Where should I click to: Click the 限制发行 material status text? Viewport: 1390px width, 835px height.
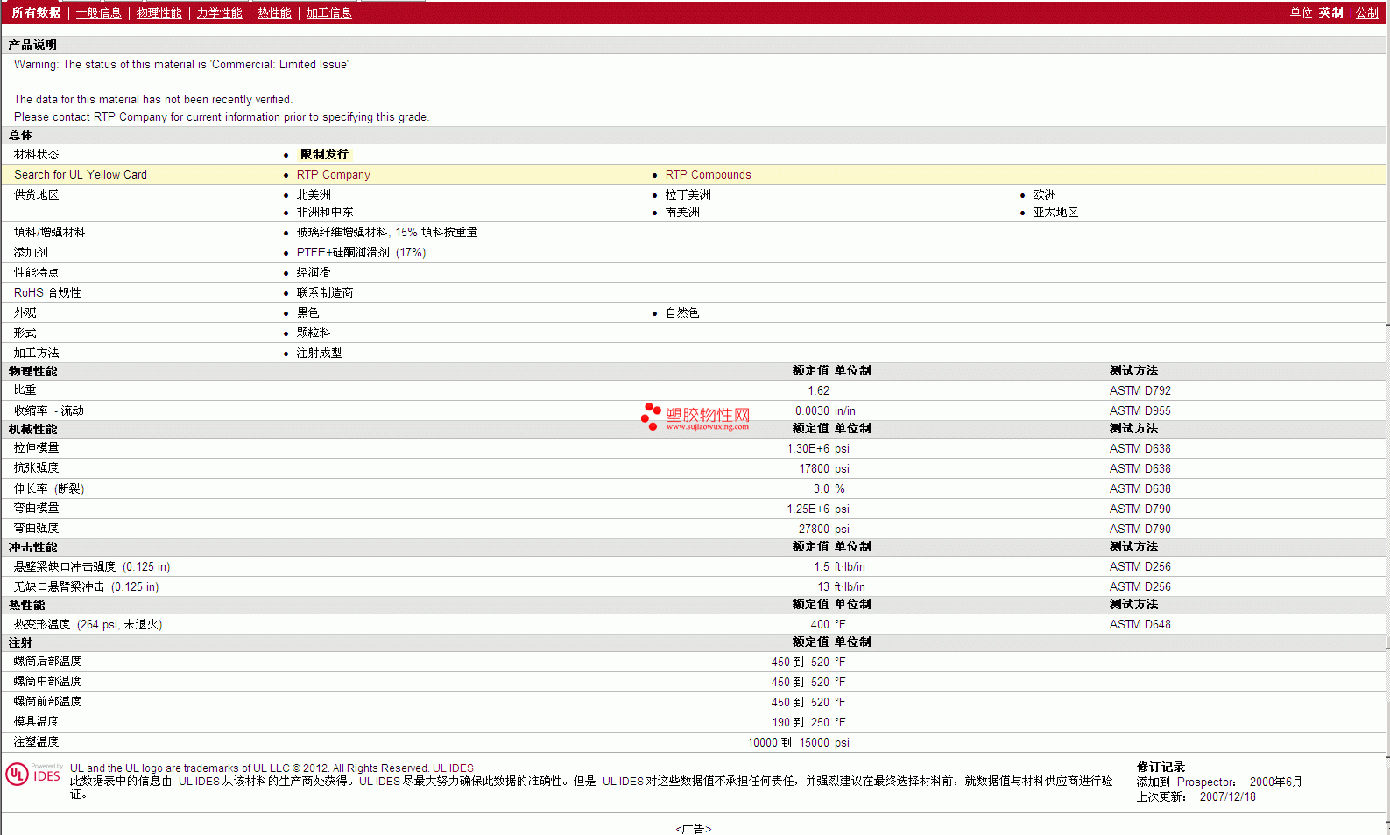324,154
